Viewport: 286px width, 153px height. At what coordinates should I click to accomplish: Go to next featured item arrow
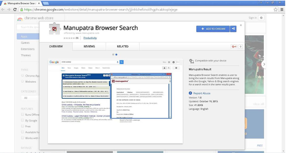point(264,64)
